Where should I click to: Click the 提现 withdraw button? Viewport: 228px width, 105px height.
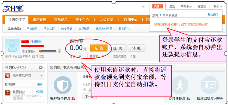pos(117,48)
